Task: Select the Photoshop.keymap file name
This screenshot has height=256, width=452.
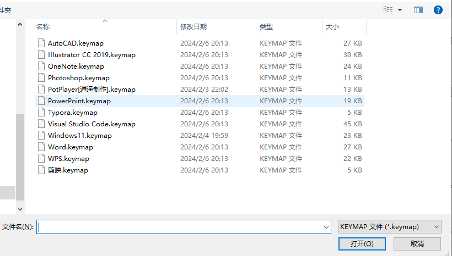Action: [79, 77]
